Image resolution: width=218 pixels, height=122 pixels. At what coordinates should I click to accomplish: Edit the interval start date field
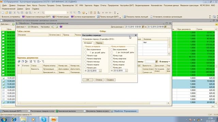click(x=93, y=70)
